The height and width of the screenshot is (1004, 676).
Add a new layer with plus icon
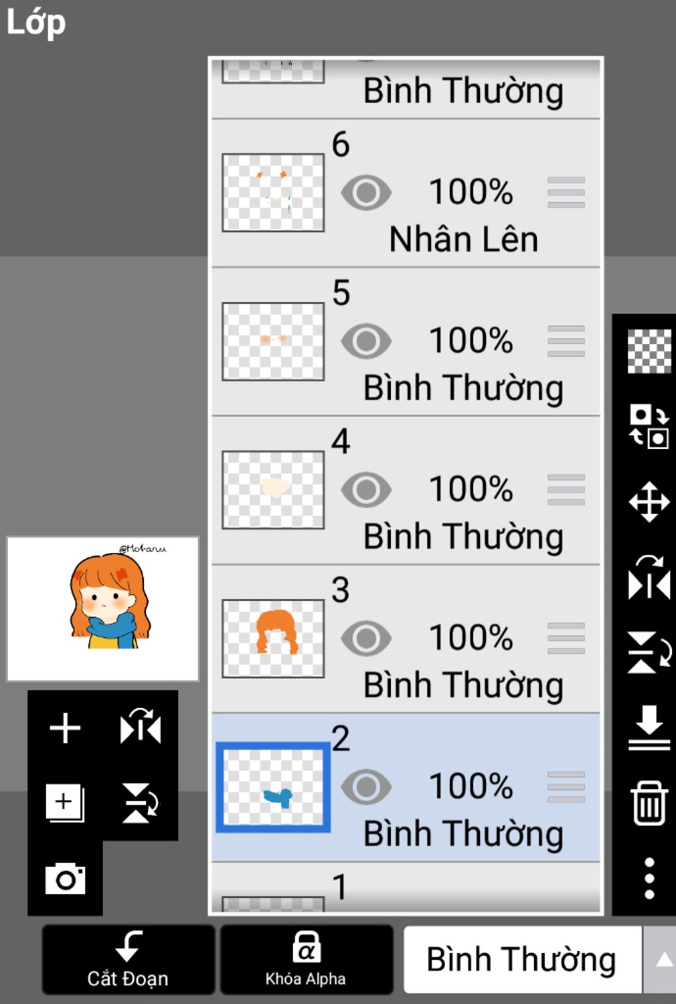point(65,729)
